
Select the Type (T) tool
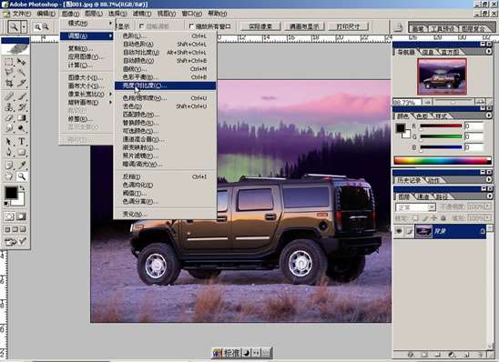(22, 141)
